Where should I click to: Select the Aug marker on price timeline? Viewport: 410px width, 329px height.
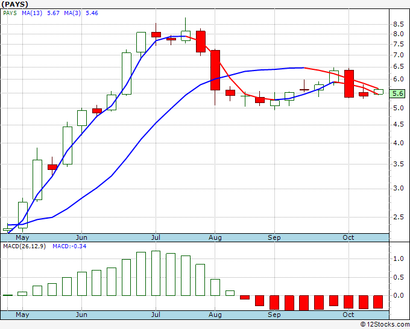click(215, 237)
